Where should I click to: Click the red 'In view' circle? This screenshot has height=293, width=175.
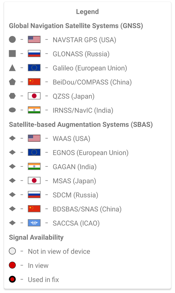[x=12, y=265]
